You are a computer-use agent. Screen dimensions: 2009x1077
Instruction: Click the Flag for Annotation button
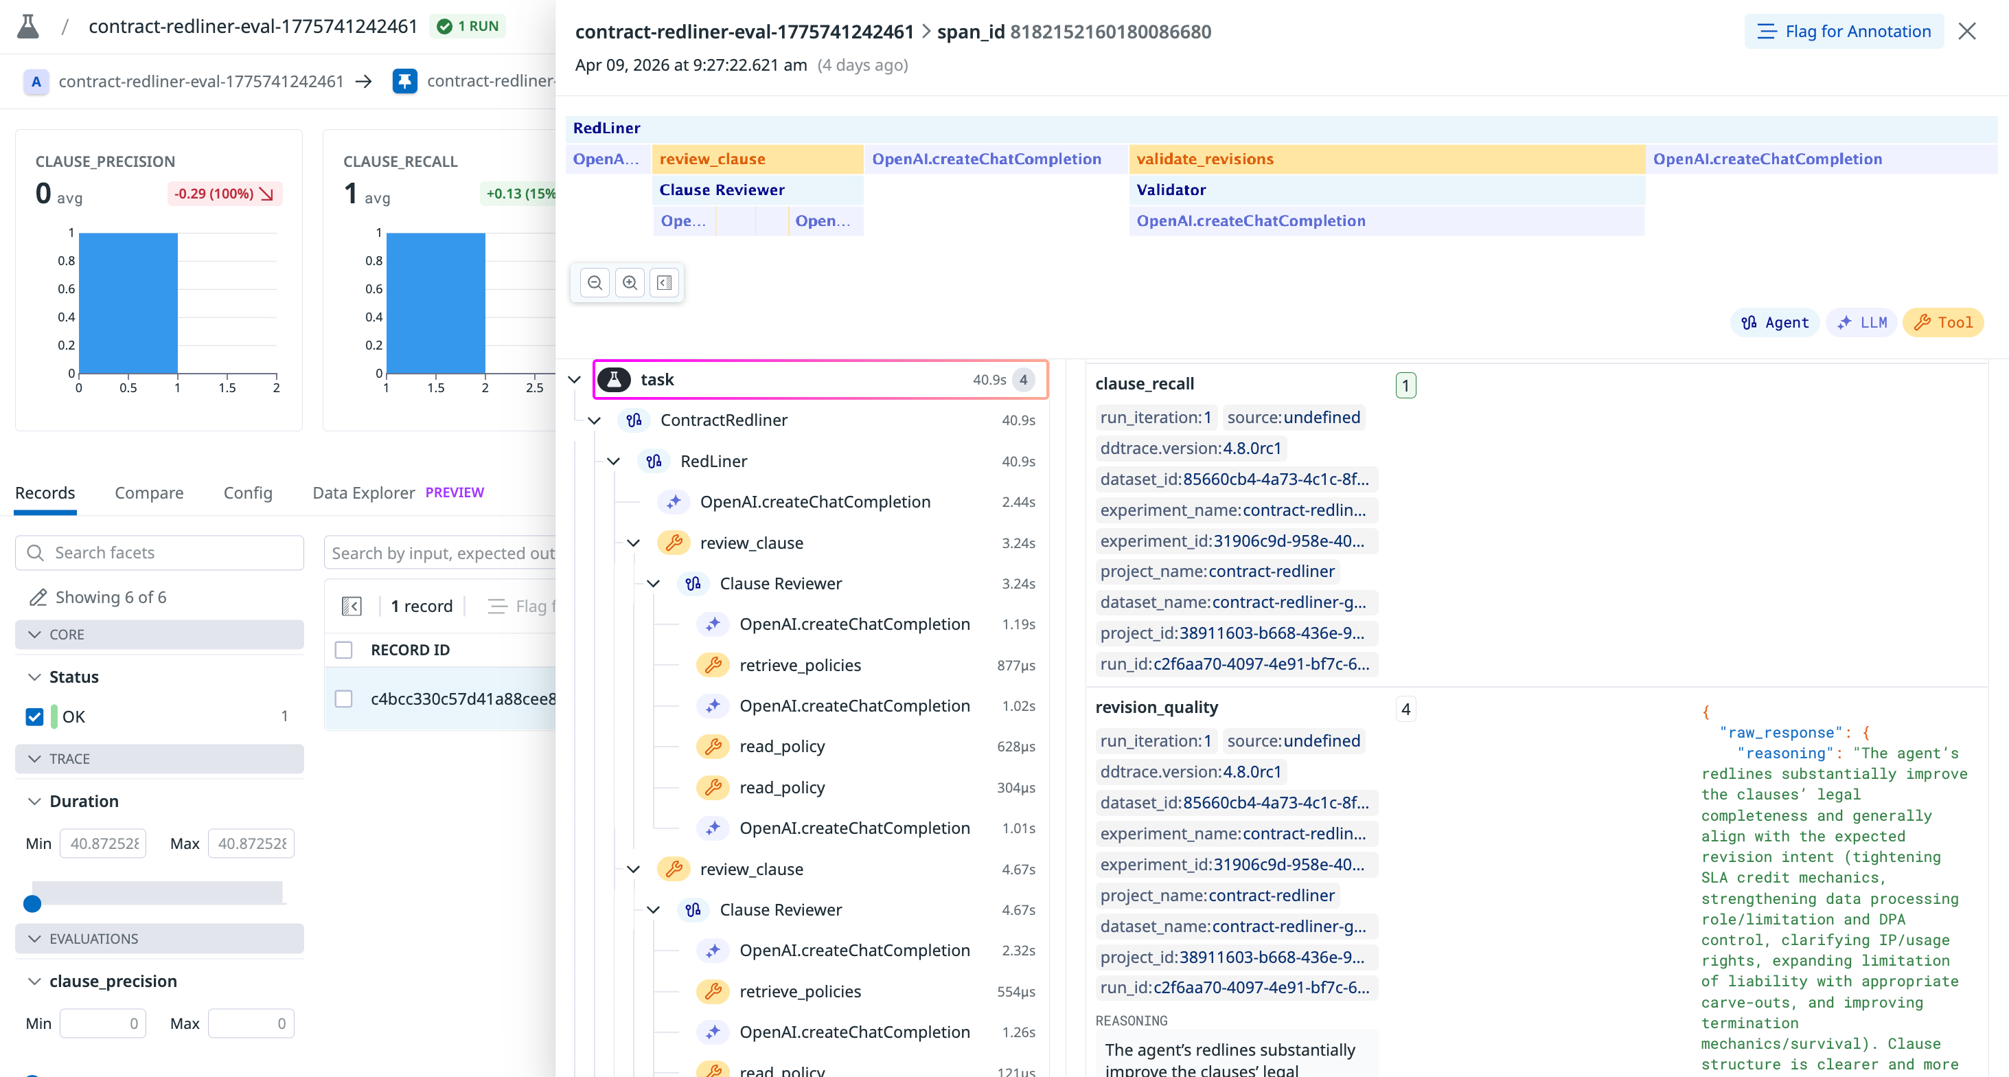click(x=1844, y=31)
